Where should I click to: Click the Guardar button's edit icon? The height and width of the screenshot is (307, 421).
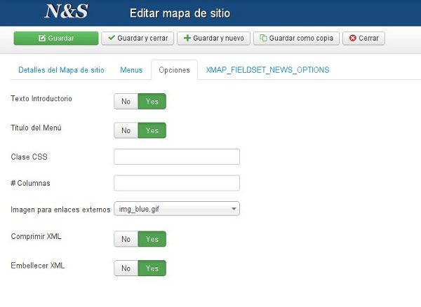[42, 38]
